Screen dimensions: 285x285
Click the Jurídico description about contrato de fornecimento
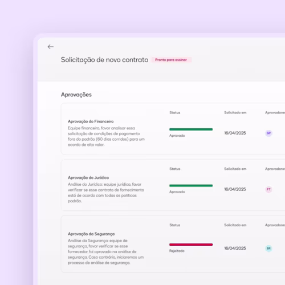point(106,193)
